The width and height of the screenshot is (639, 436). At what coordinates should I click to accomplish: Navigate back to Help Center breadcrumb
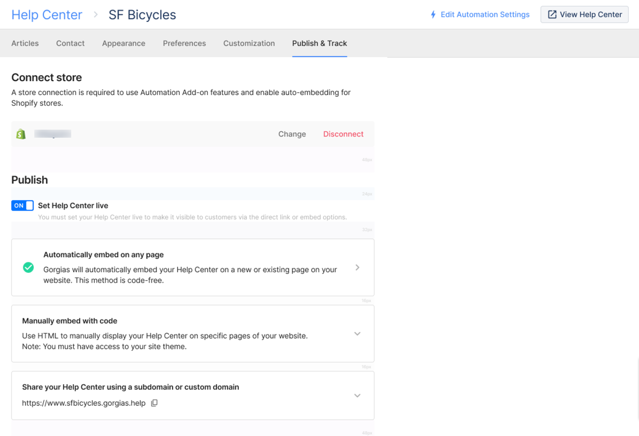47,15
